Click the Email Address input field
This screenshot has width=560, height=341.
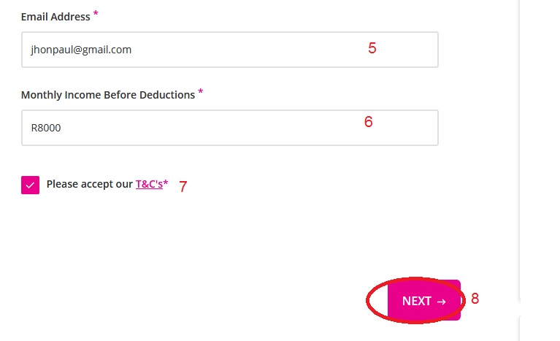point(229,50)
